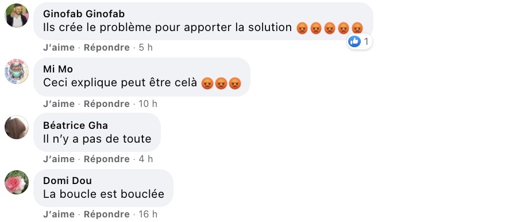Reply to Domi Dou's comment

pos(107,214)
